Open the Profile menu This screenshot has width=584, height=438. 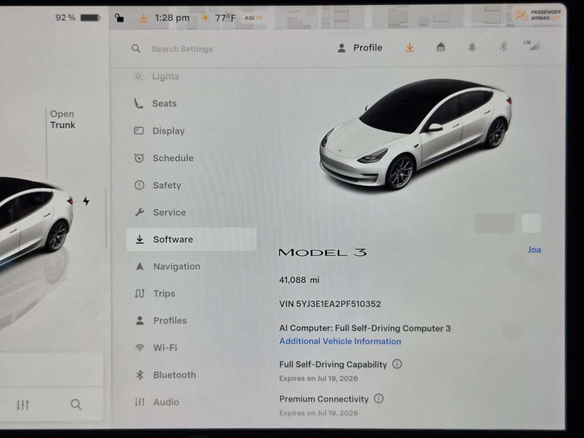[360, 48]
